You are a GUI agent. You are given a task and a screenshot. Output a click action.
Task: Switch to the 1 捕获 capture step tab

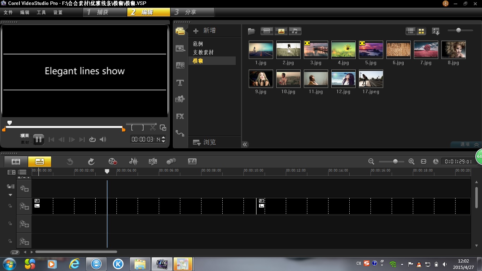pos(105,12)
